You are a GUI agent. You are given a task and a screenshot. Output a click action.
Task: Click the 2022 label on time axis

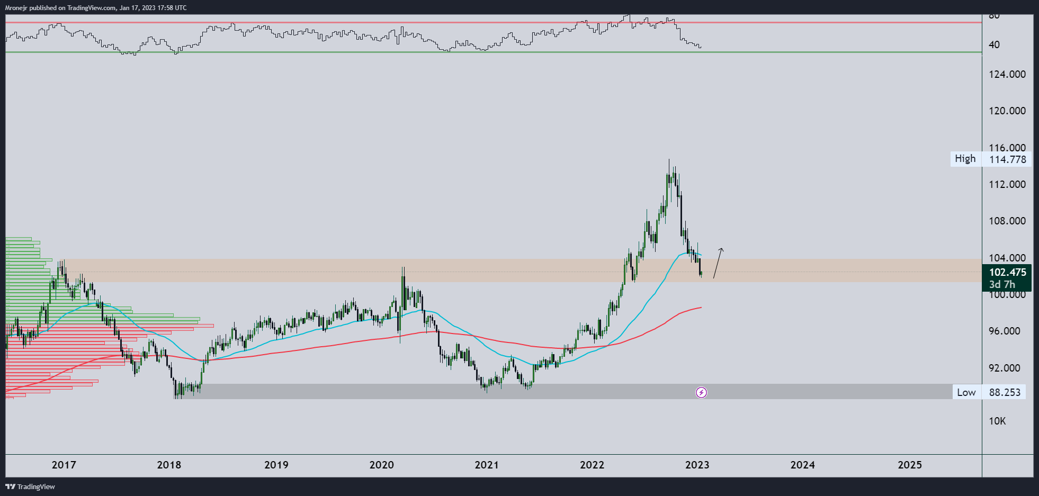point(592,465)
